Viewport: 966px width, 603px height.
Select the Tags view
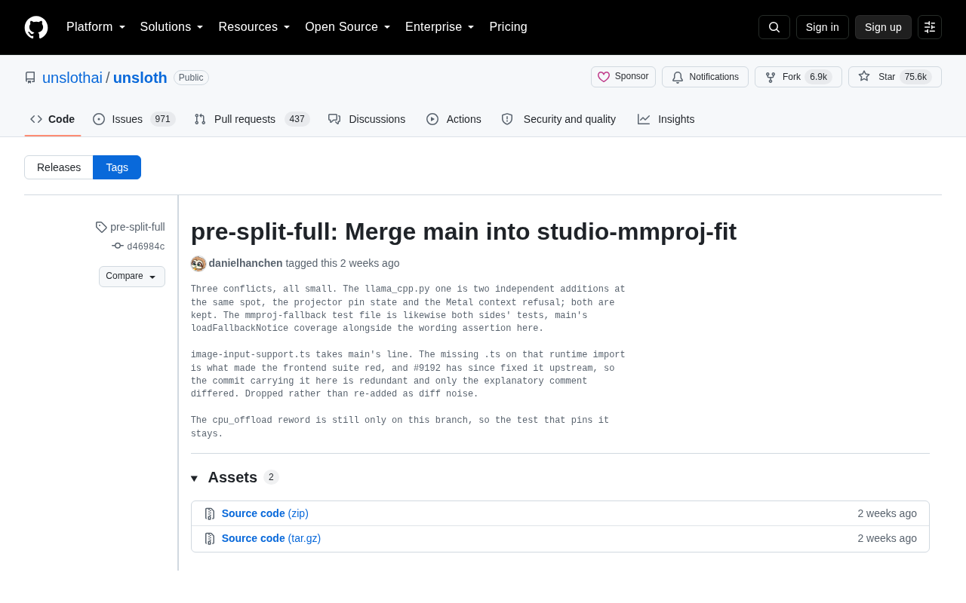click(117, 167)
